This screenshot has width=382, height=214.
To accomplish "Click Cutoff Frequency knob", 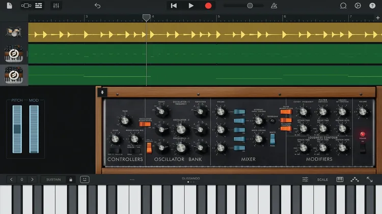I will coord(304,112).
